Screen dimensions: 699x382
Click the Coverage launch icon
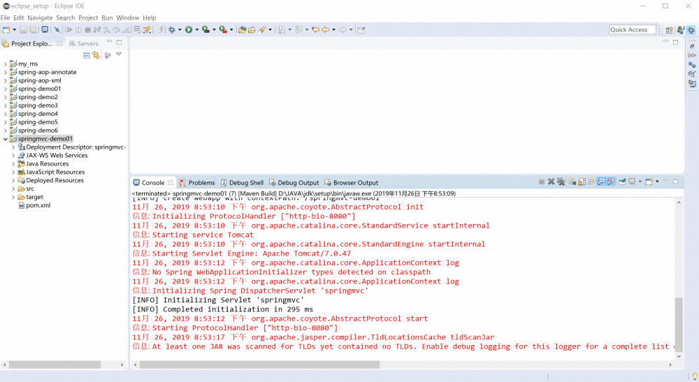(206, 30)
